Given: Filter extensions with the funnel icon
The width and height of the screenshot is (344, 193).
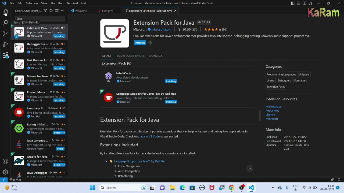Looking at the screenshot, I should click(x=45, y=11).
